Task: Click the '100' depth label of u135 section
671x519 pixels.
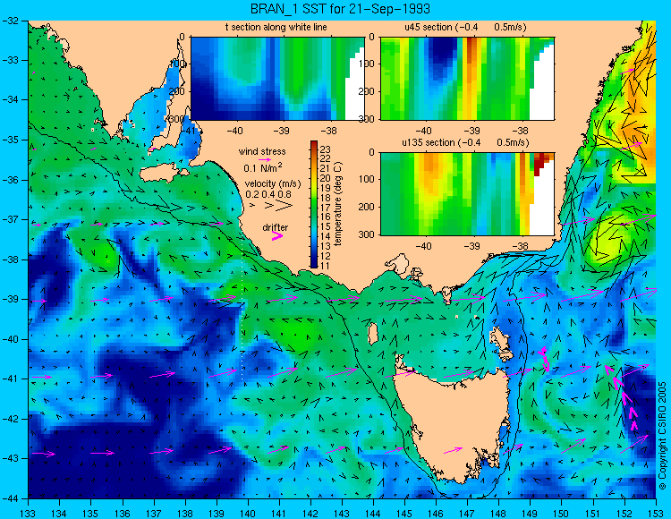Action: click(x=368, y=179)
